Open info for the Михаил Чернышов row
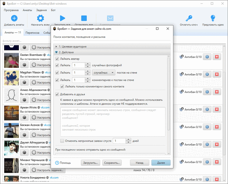Image resolution: width=228 pixels, height=184 pixels. point(207,162)
